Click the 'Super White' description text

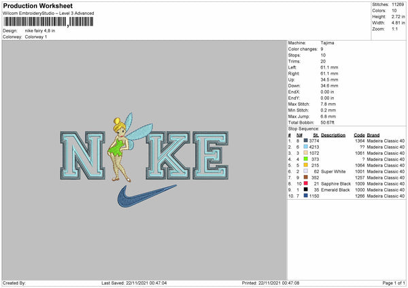[x=333, y=172]
